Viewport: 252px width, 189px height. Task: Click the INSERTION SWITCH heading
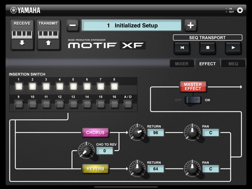click(27, 74)
